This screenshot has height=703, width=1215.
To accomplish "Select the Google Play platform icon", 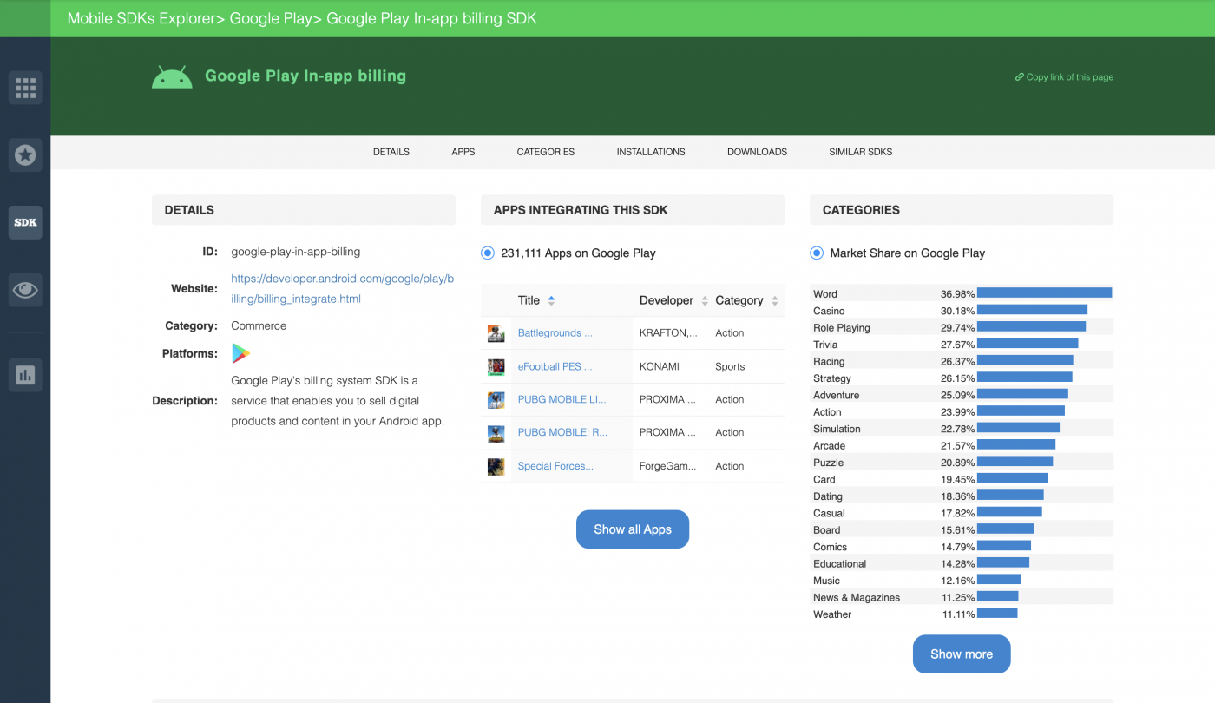I will 240,353.
